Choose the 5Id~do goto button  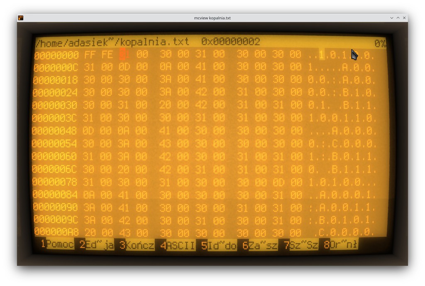[x=219, y=246]
